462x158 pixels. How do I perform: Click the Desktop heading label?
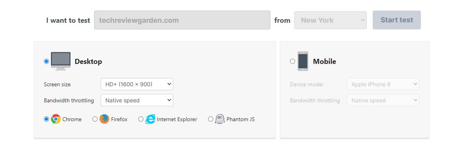click(x=89, y=61)
